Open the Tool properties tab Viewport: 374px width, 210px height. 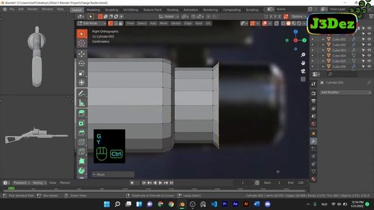point(313,83)
